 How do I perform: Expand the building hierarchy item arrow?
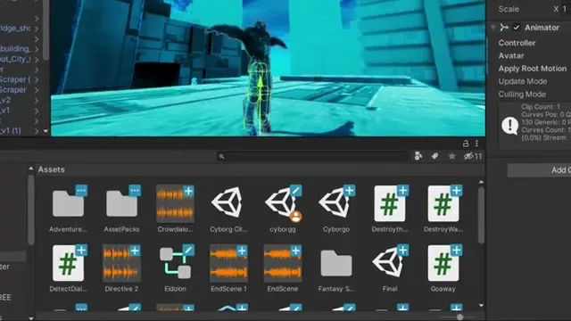click(37, 49)
